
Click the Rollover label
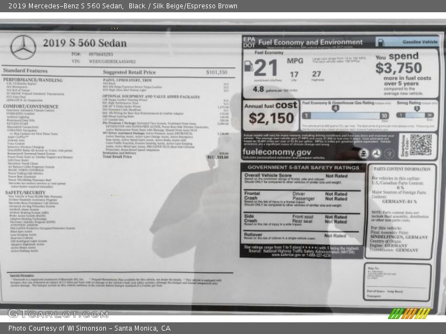coord(253,234)
